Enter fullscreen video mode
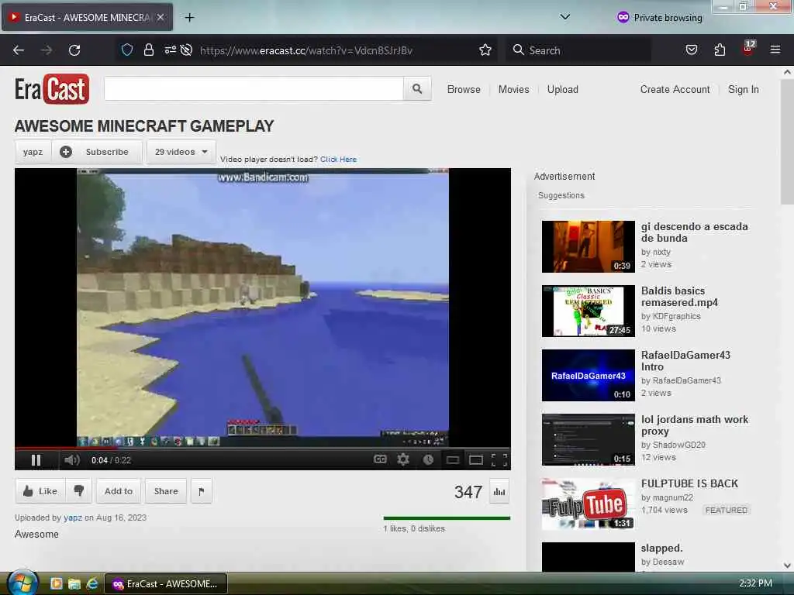This screenshot has width=794, height=595. (499, 459)
